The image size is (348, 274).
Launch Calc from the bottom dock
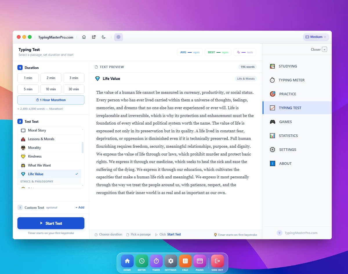tap(185, 262)
